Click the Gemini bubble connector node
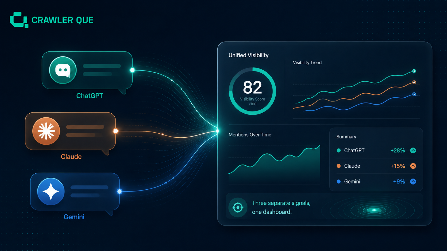The height and width of the screenshot is (251, 447). 120,191
